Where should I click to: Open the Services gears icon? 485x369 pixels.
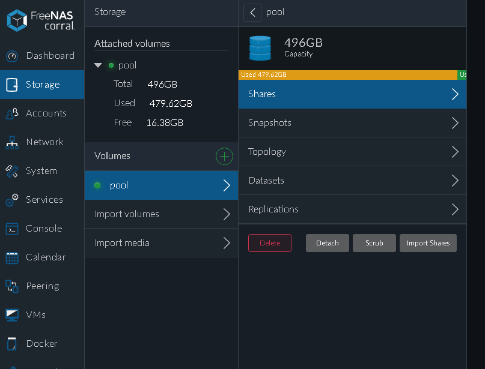pyautogui.click(x=12, y=200)
